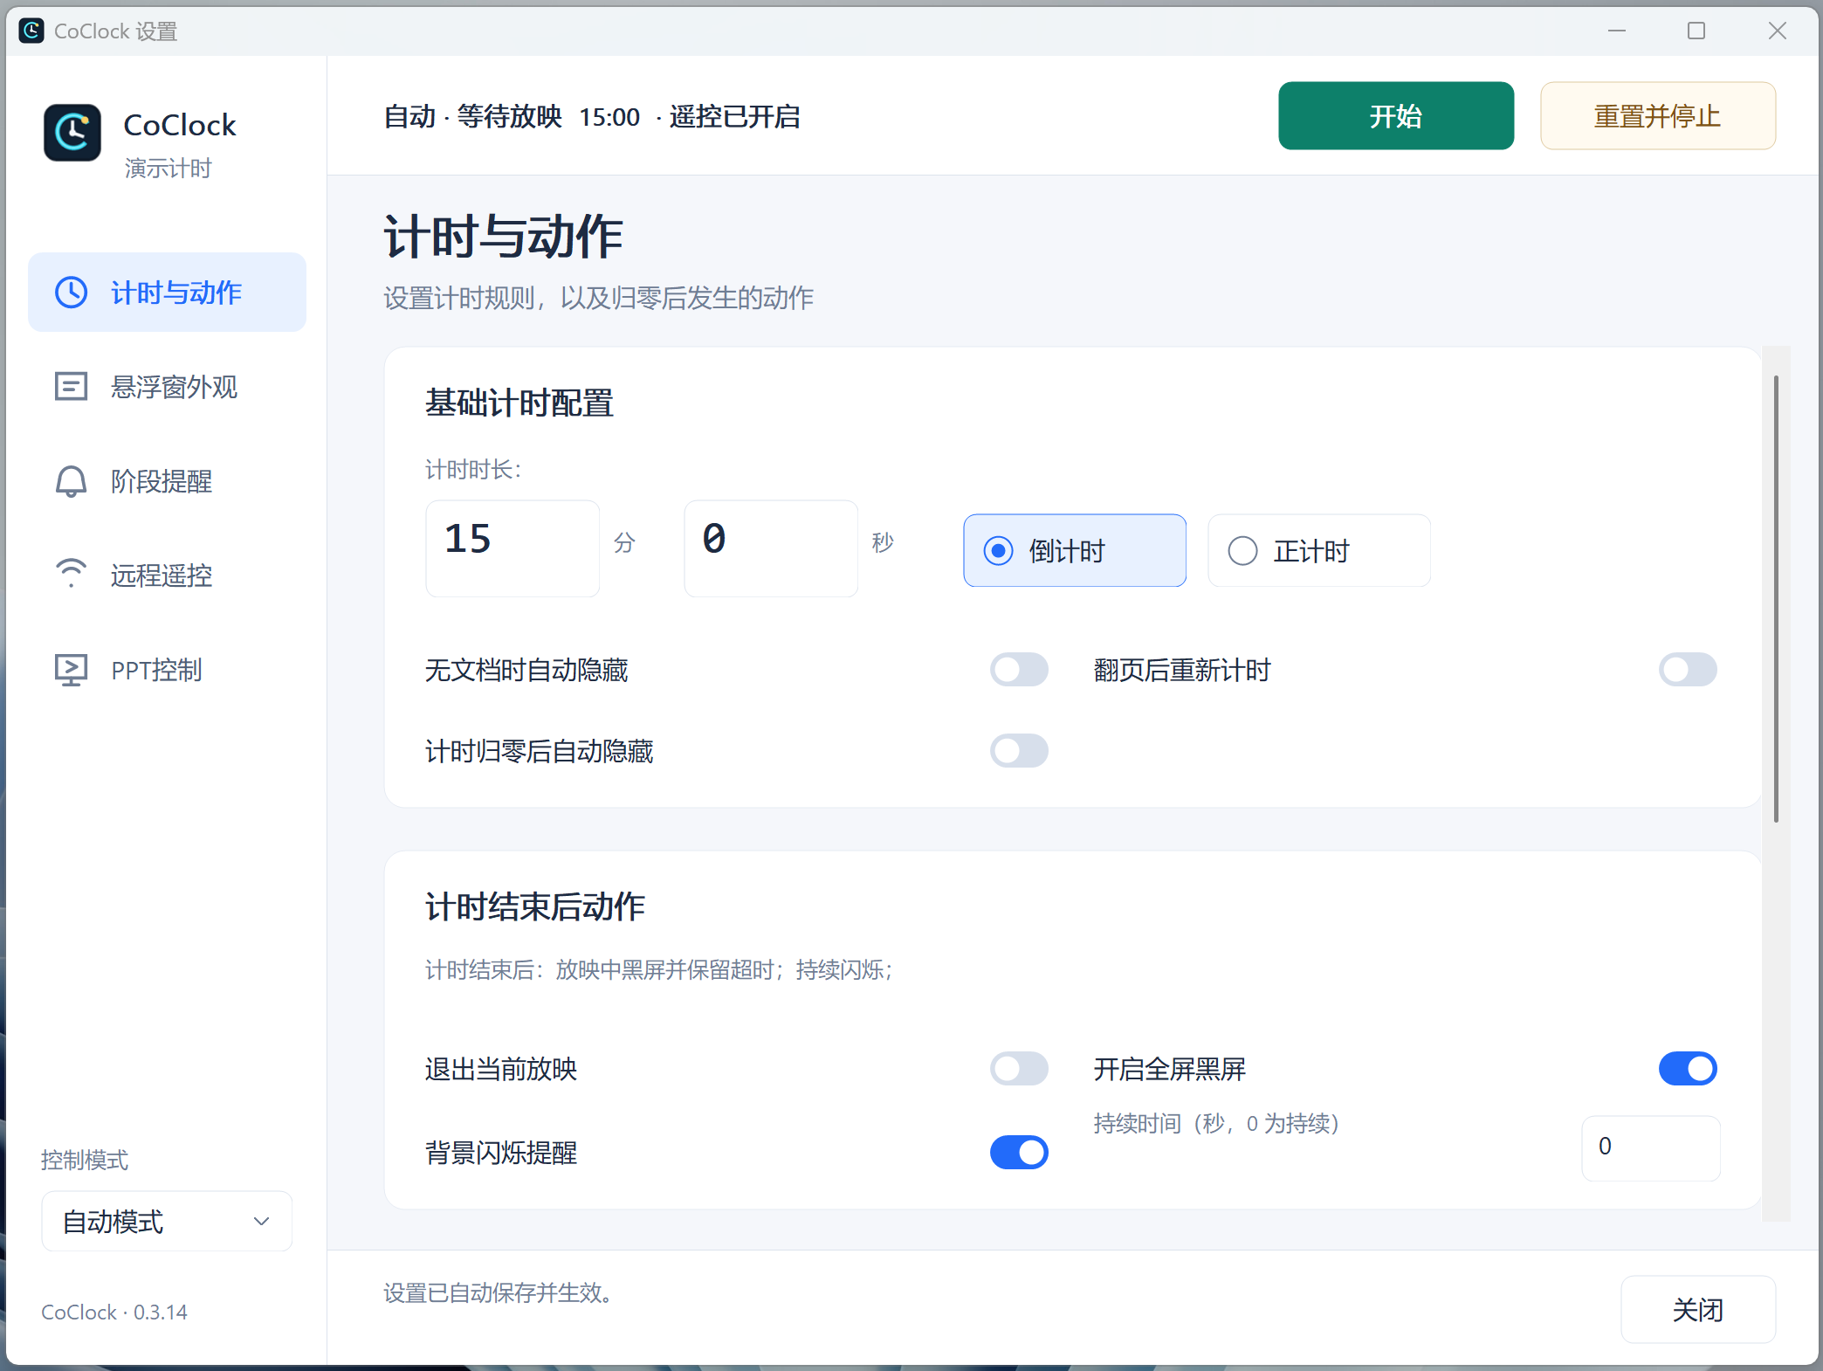Click the 计时结束后动作 section heading
This screenshot has height=1371, width=1823.
click(535, 906)
